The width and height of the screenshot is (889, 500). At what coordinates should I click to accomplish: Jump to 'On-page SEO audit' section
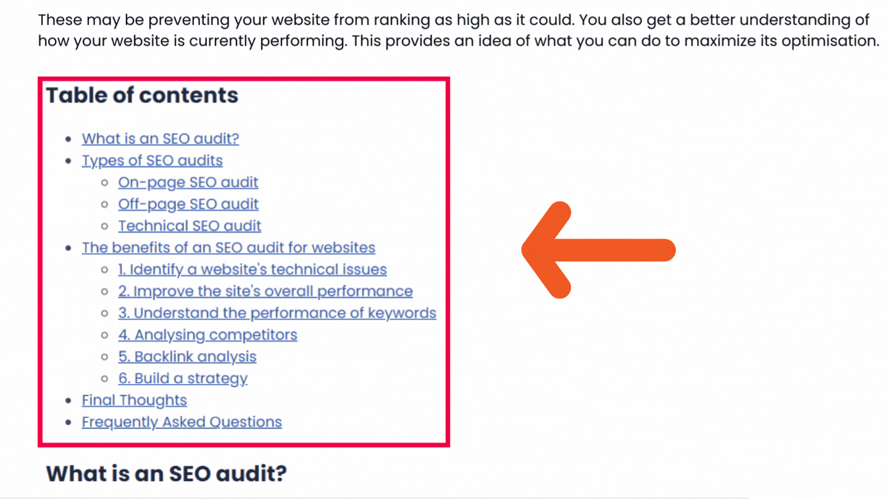pyautogui.click(x=188, y=183)
